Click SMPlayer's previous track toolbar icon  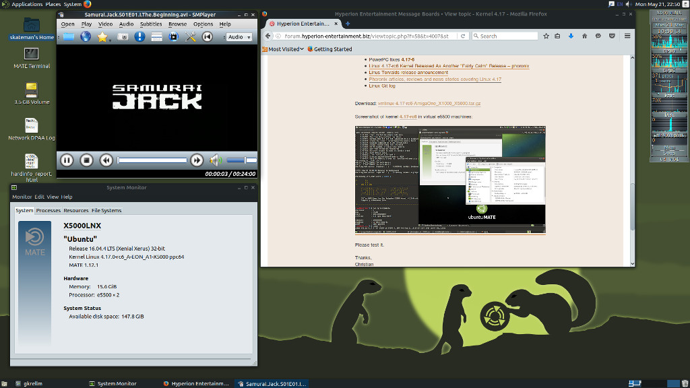[208, 37]
